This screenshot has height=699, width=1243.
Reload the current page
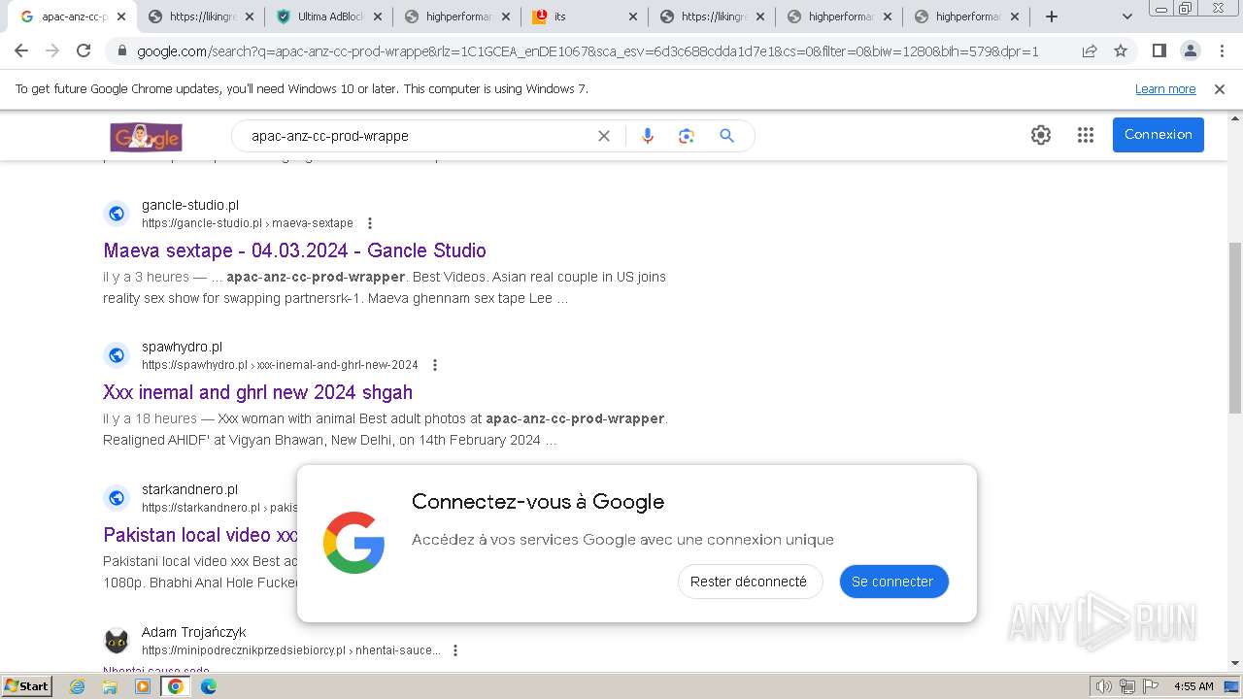tap(84, 50)
